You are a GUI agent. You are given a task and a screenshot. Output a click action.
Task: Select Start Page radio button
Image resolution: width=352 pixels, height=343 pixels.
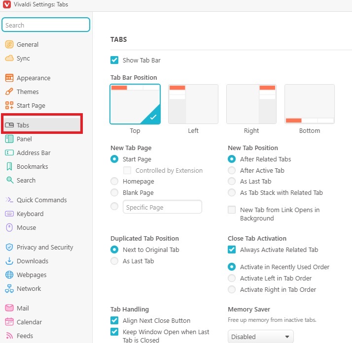(x=114, y=159)
